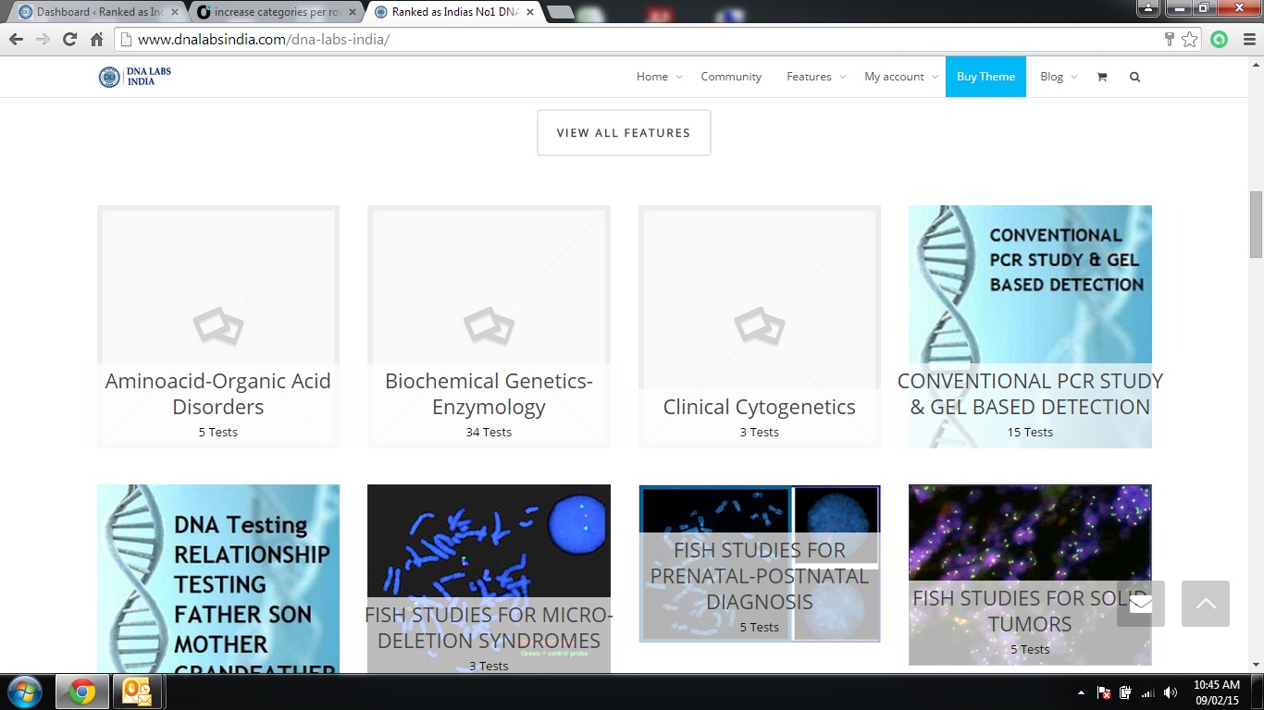
Task: Open the site search magnifier icon
Action: tap(1134, 77)
